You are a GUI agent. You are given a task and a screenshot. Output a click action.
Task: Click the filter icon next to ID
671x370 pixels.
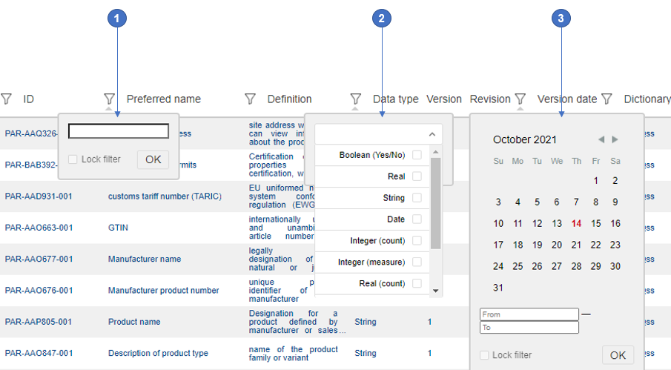coord(7,99)
